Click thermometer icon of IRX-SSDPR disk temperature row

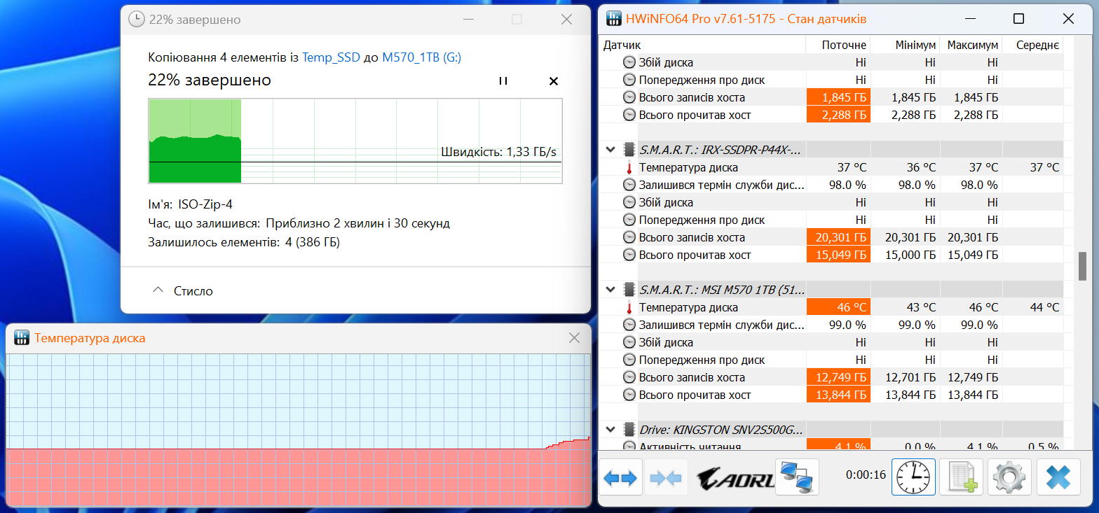[x=629, y=167]
